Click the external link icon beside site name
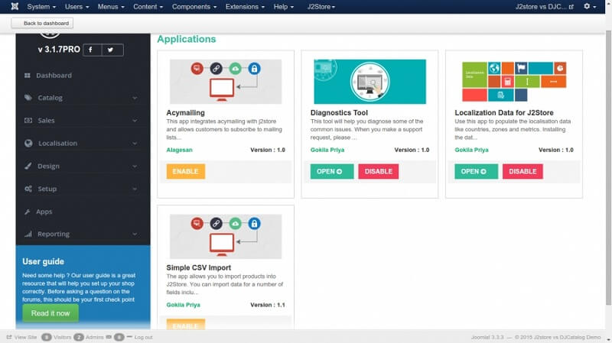This screenshot has height=343, width=612. pyautogui.click(x=571, y=7)
